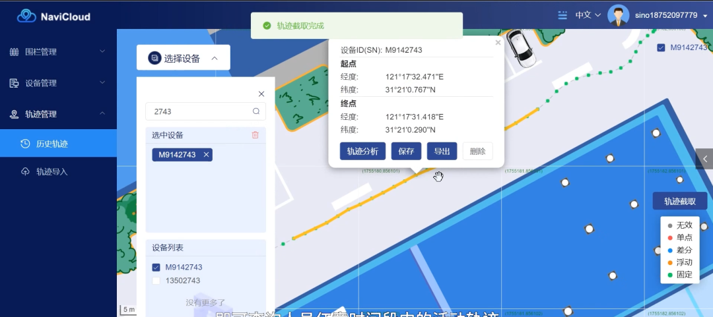Close the track info popup
This screenshot has height=317, width=713.
(x=498, y=43)
